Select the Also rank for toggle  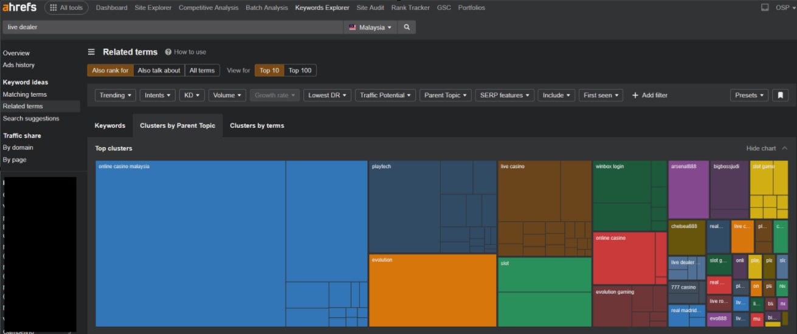pos(110,71)
